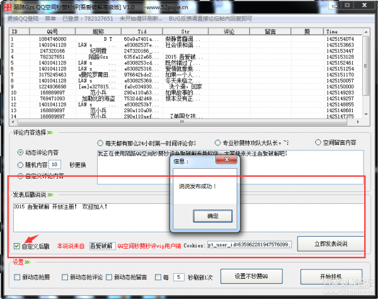The height and width of the screenshot is (299, 378).
Task: Enable the 新动态抢评论 checkbox
Action: [x=65, y=277]
